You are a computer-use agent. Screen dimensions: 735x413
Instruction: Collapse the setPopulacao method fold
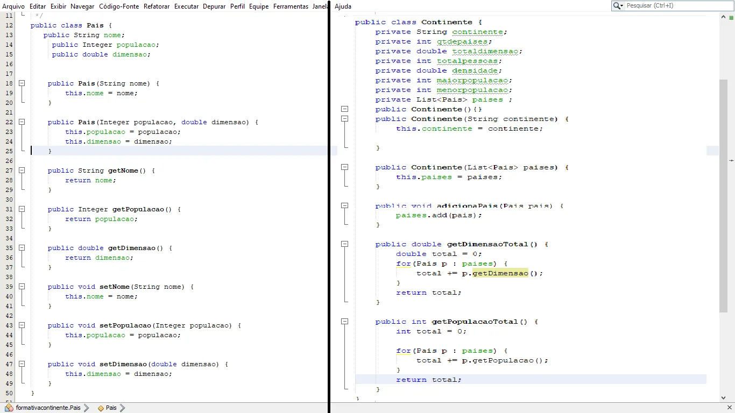point(22,325)
